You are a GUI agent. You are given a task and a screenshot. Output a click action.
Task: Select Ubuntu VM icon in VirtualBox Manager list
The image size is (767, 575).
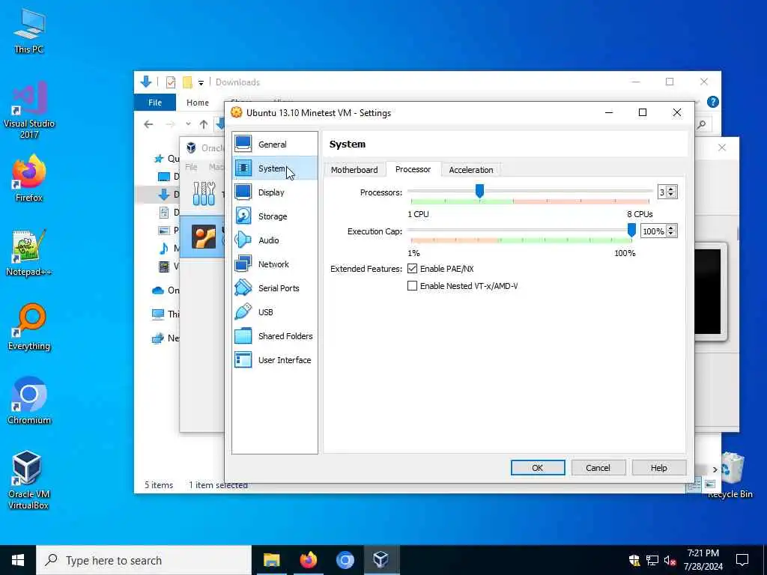pyautogui.click(x=204, y=237)
